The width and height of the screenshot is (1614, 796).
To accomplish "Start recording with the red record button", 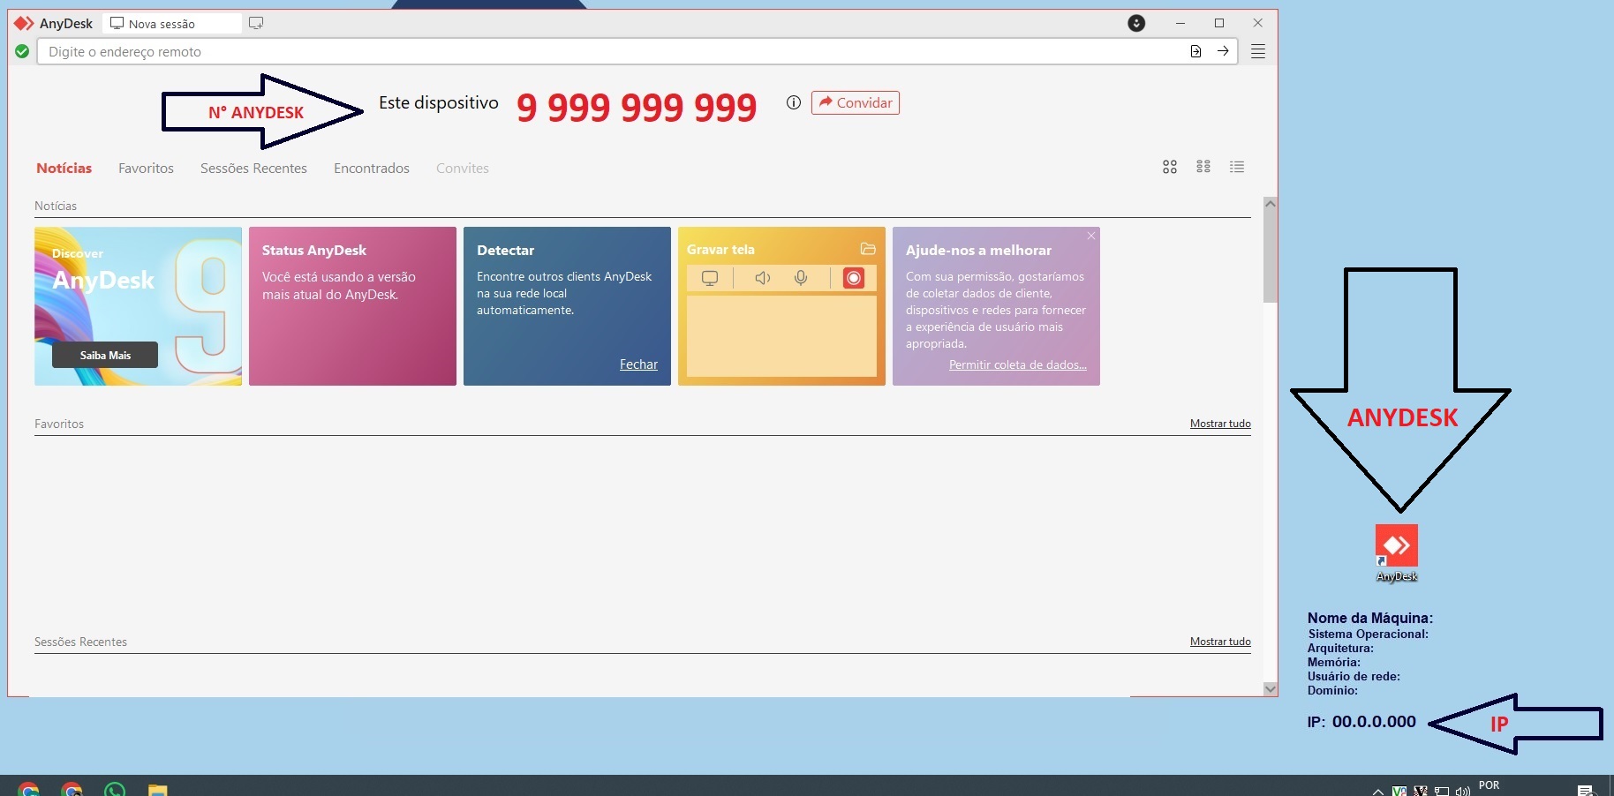I will [853, 278].
